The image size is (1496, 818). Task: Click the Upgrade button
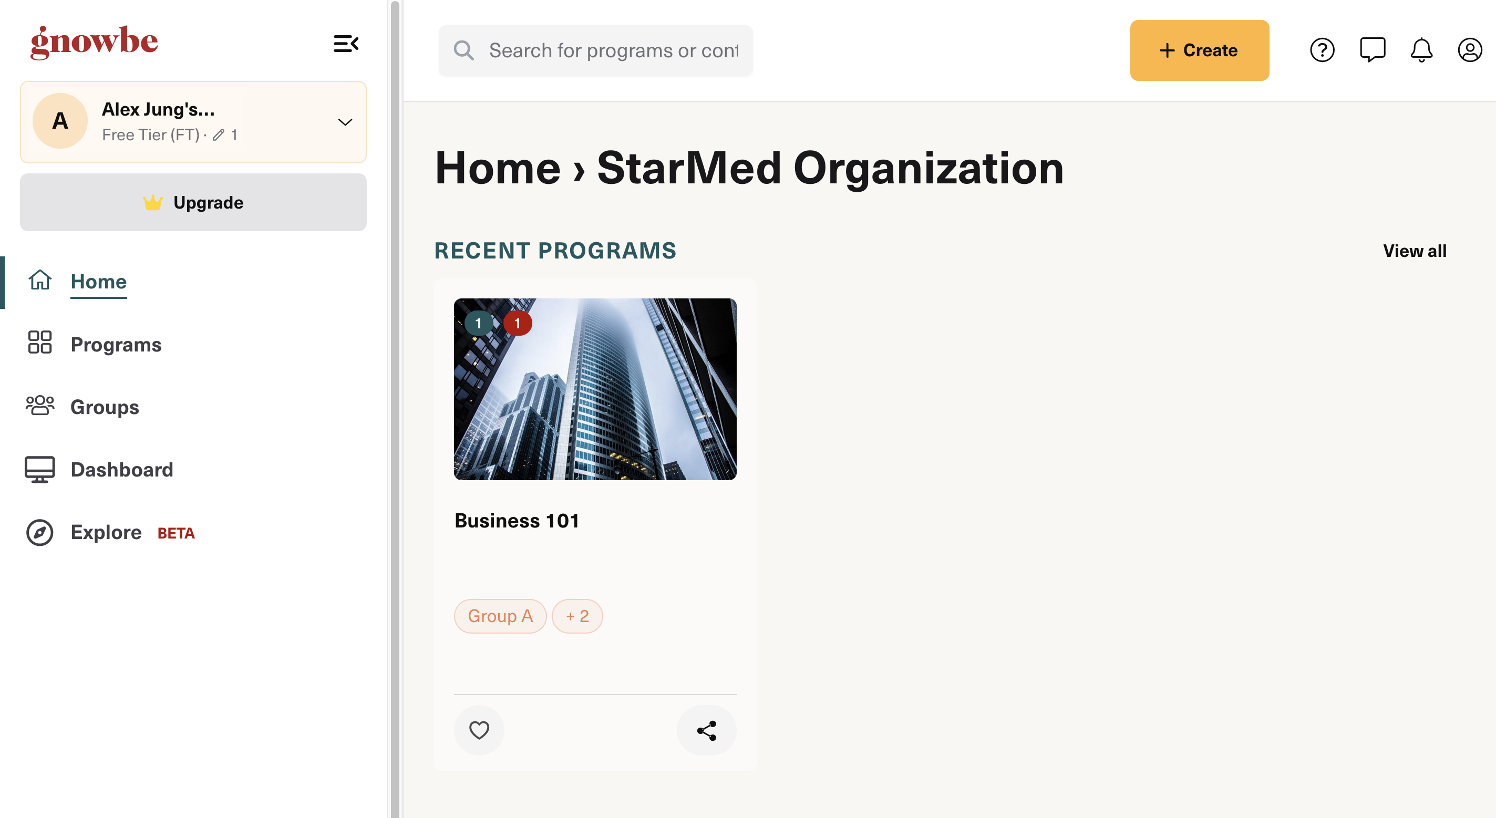pyautogui.click(x=193, y=202)
